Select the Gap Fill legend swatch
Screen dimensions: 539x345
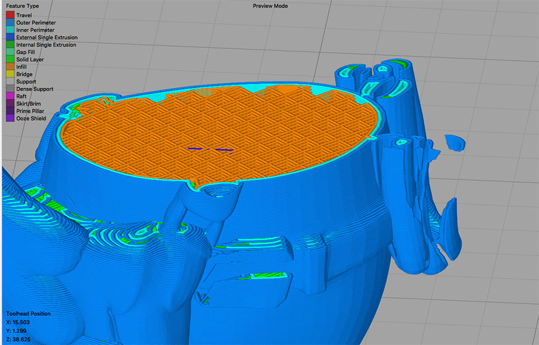pyautogui.click(x=11, y=52)
